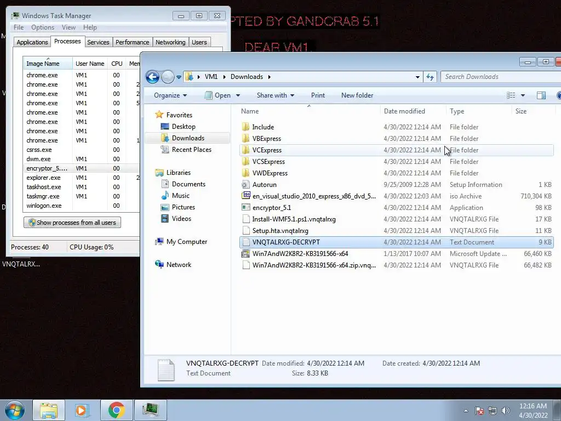Select the Win7AndW2K8R2-KB3191566-x64 Microsoft Update icon
Screen dimensions: 561x421
(x=246, y=253)
